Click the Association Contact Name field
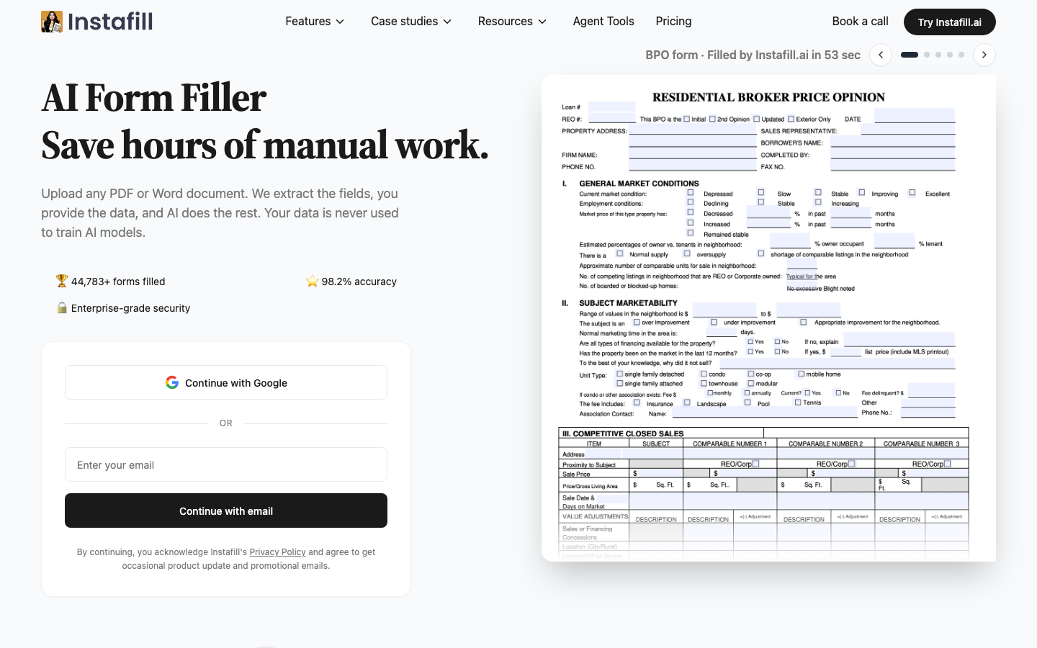1037x648 pixels. pyautogui.click(x=765, y=413)
